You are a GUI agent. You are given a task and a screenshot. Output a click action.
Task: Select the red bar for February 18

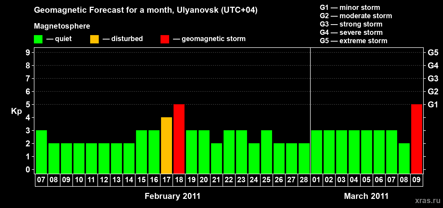pos(179,139)
